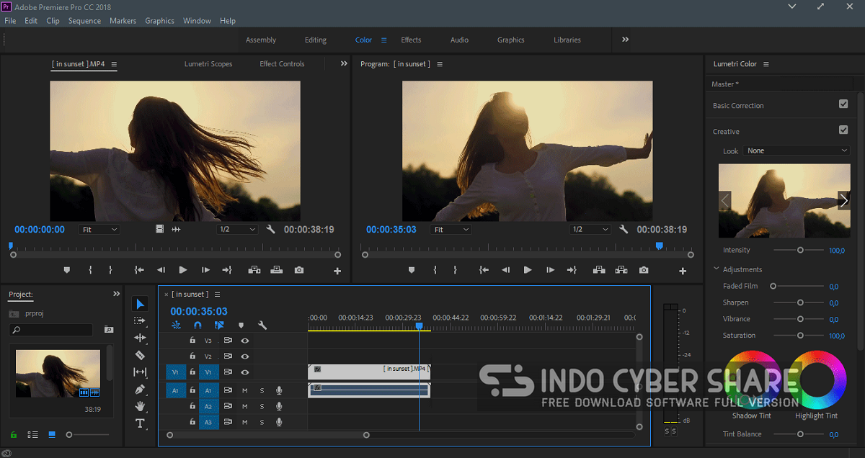Image resolution: width=865 pixels, height=458 pixels.
Task: Collapse the Adjustments section
Action: [x=717, y=269]
